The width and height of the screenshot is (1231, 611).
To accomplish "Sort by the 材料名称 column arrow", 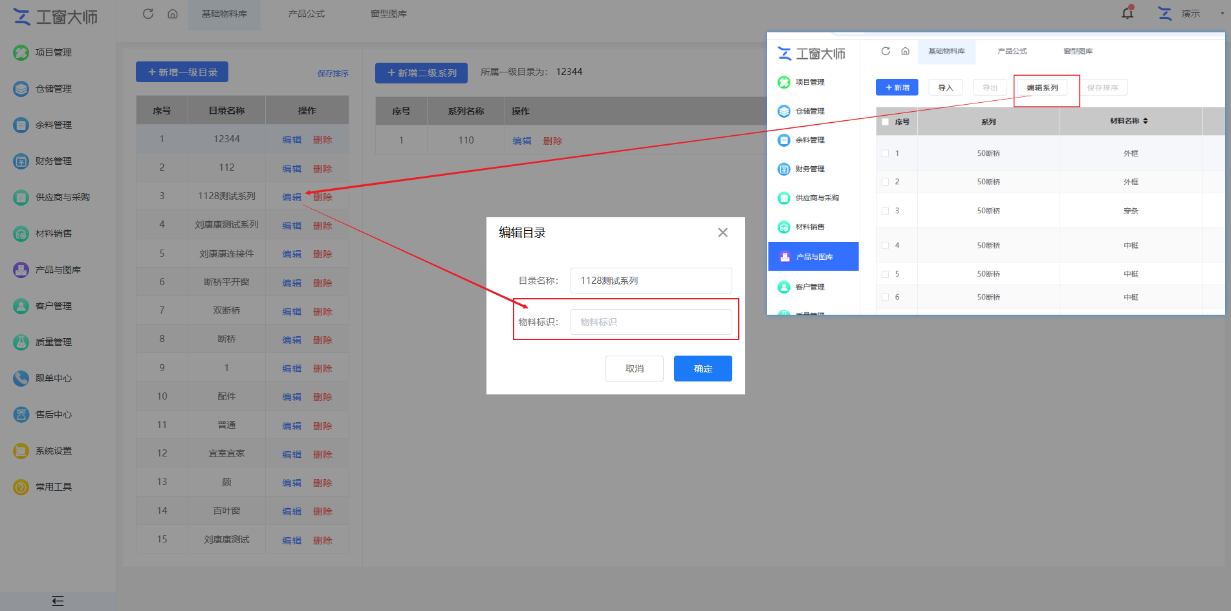I will click(x=1146, y=121).
